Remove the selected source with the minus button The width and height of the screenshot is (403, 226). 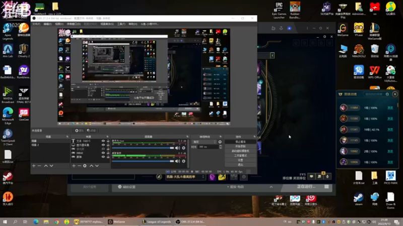79,166
